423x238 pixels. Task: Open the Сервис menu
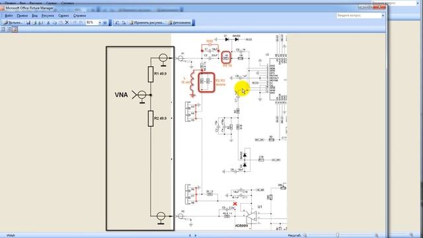coord(63,16)
